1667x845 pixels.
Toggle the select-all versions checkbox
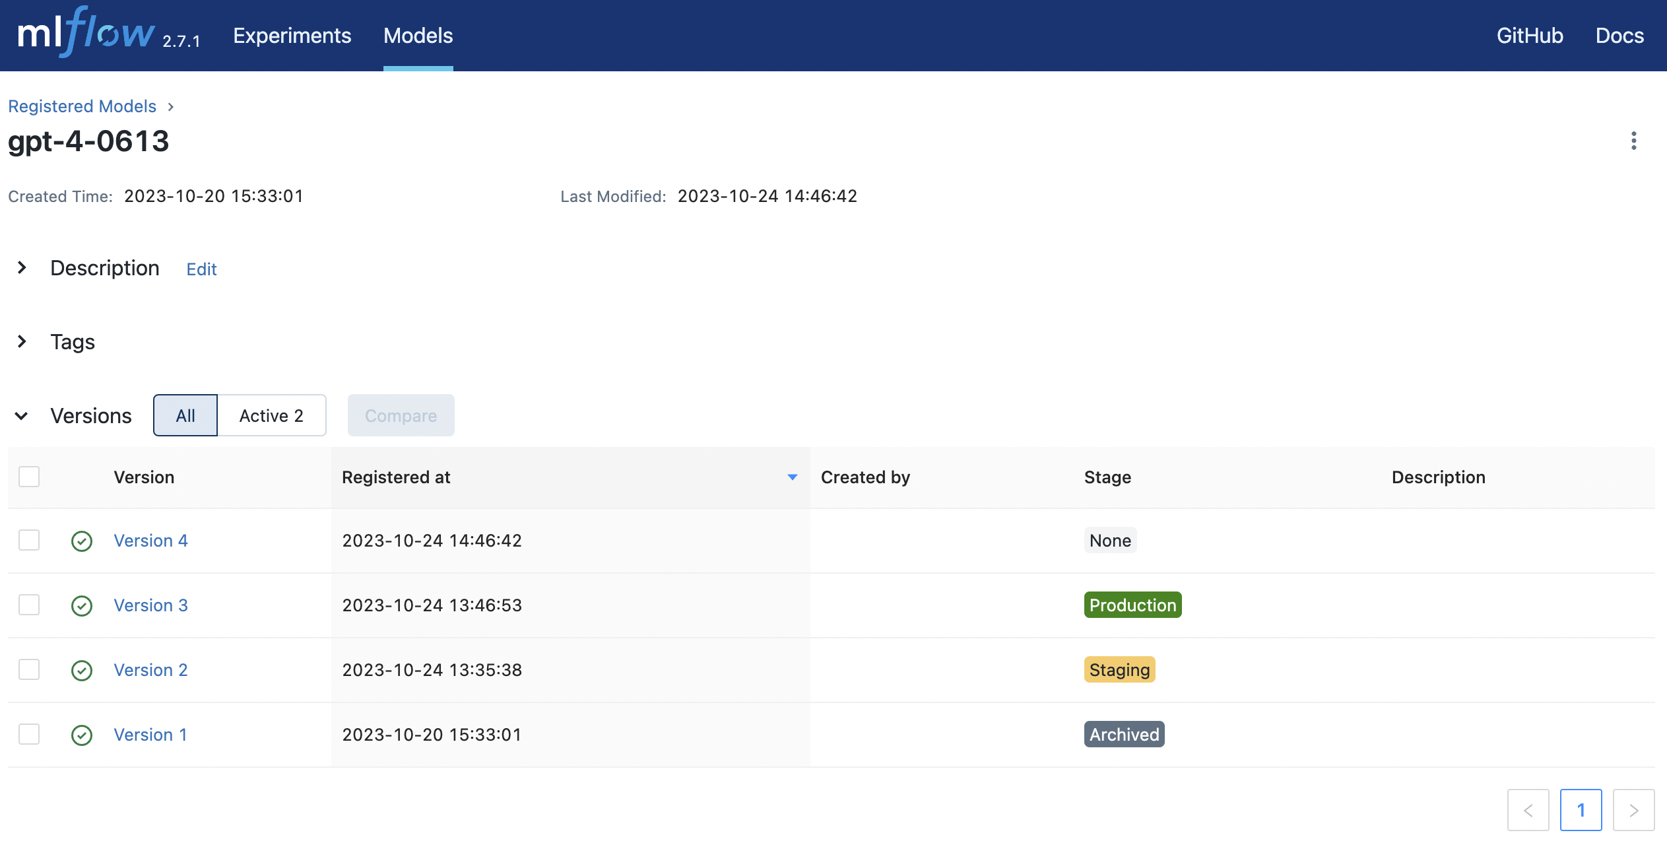coord(29,477)
